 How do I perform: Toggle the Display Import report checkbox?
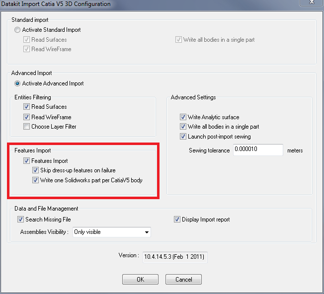(177, 220)
